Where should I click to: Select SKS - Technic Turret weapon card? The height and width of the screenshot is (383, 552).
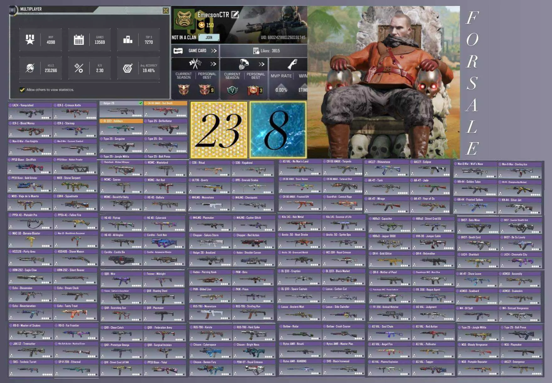(x=31, y=368)
